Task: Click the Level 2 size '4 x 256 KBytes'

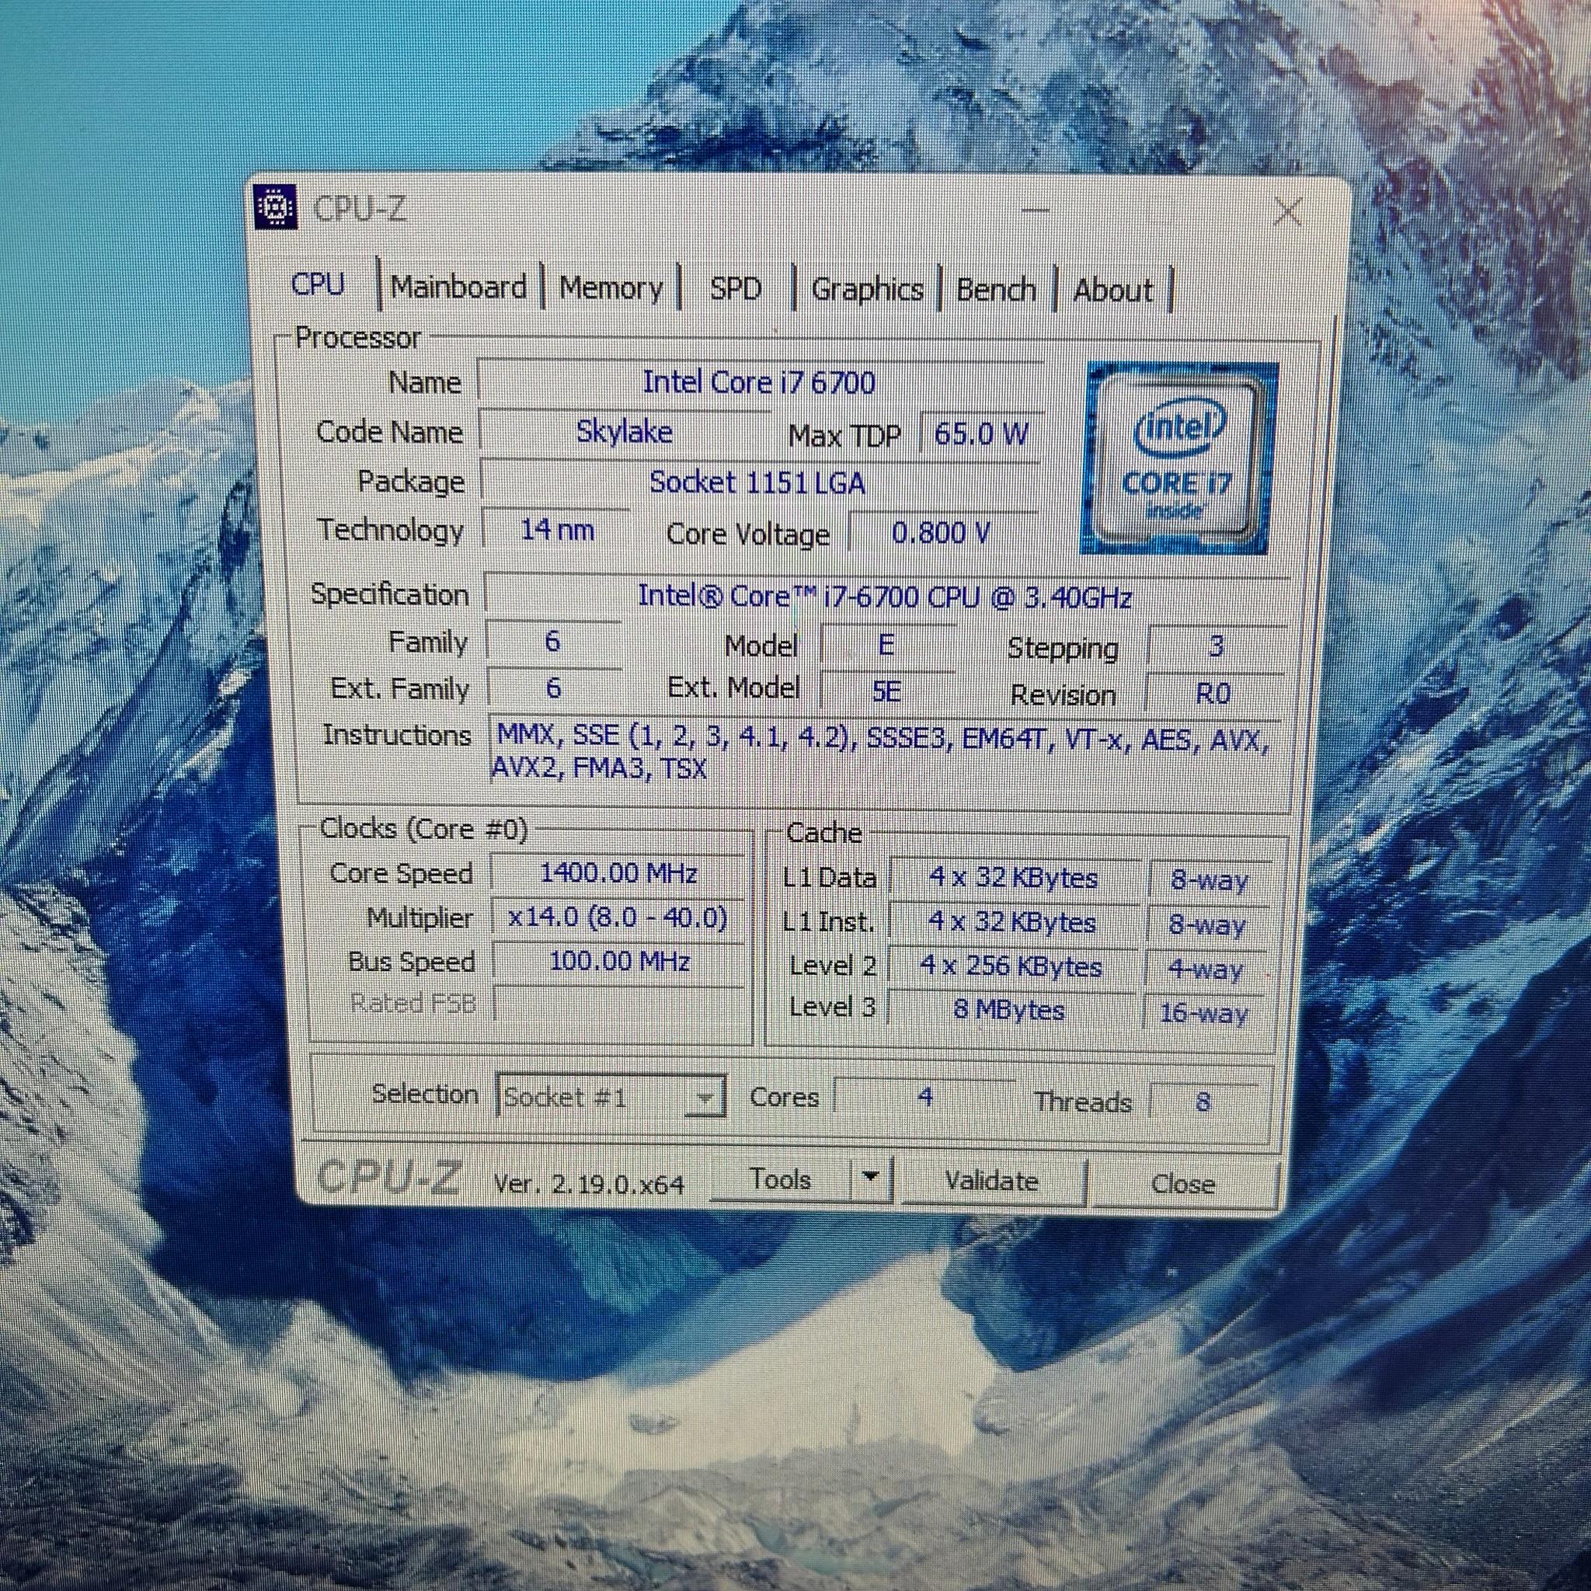Action: click(1011, 966)
